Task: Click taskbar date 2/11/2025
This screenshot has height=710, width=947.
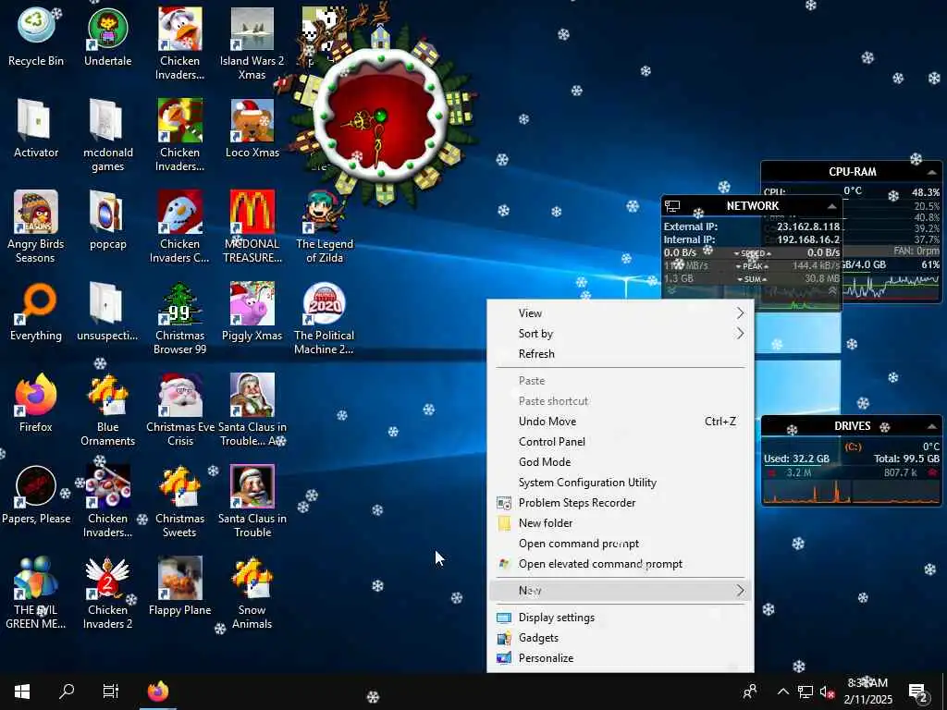Action: point(867,700)
